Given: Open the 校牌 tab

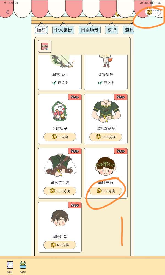Looking at the screenshot, I should (112, 30).
